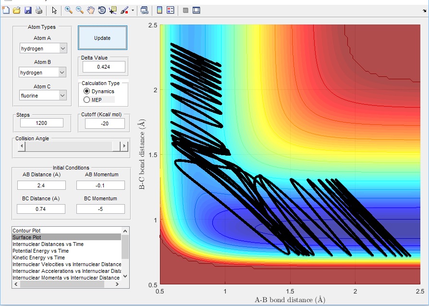
Task: Click the Delta Value input field
Action: 104,67
